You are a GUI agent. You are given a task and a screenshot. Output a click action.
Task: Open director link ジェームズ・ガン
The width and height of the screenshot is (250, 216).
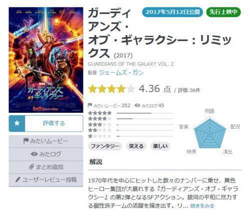121,73
